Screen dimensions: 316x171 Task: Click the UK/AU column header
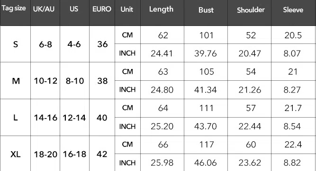[x=44, y=9]
